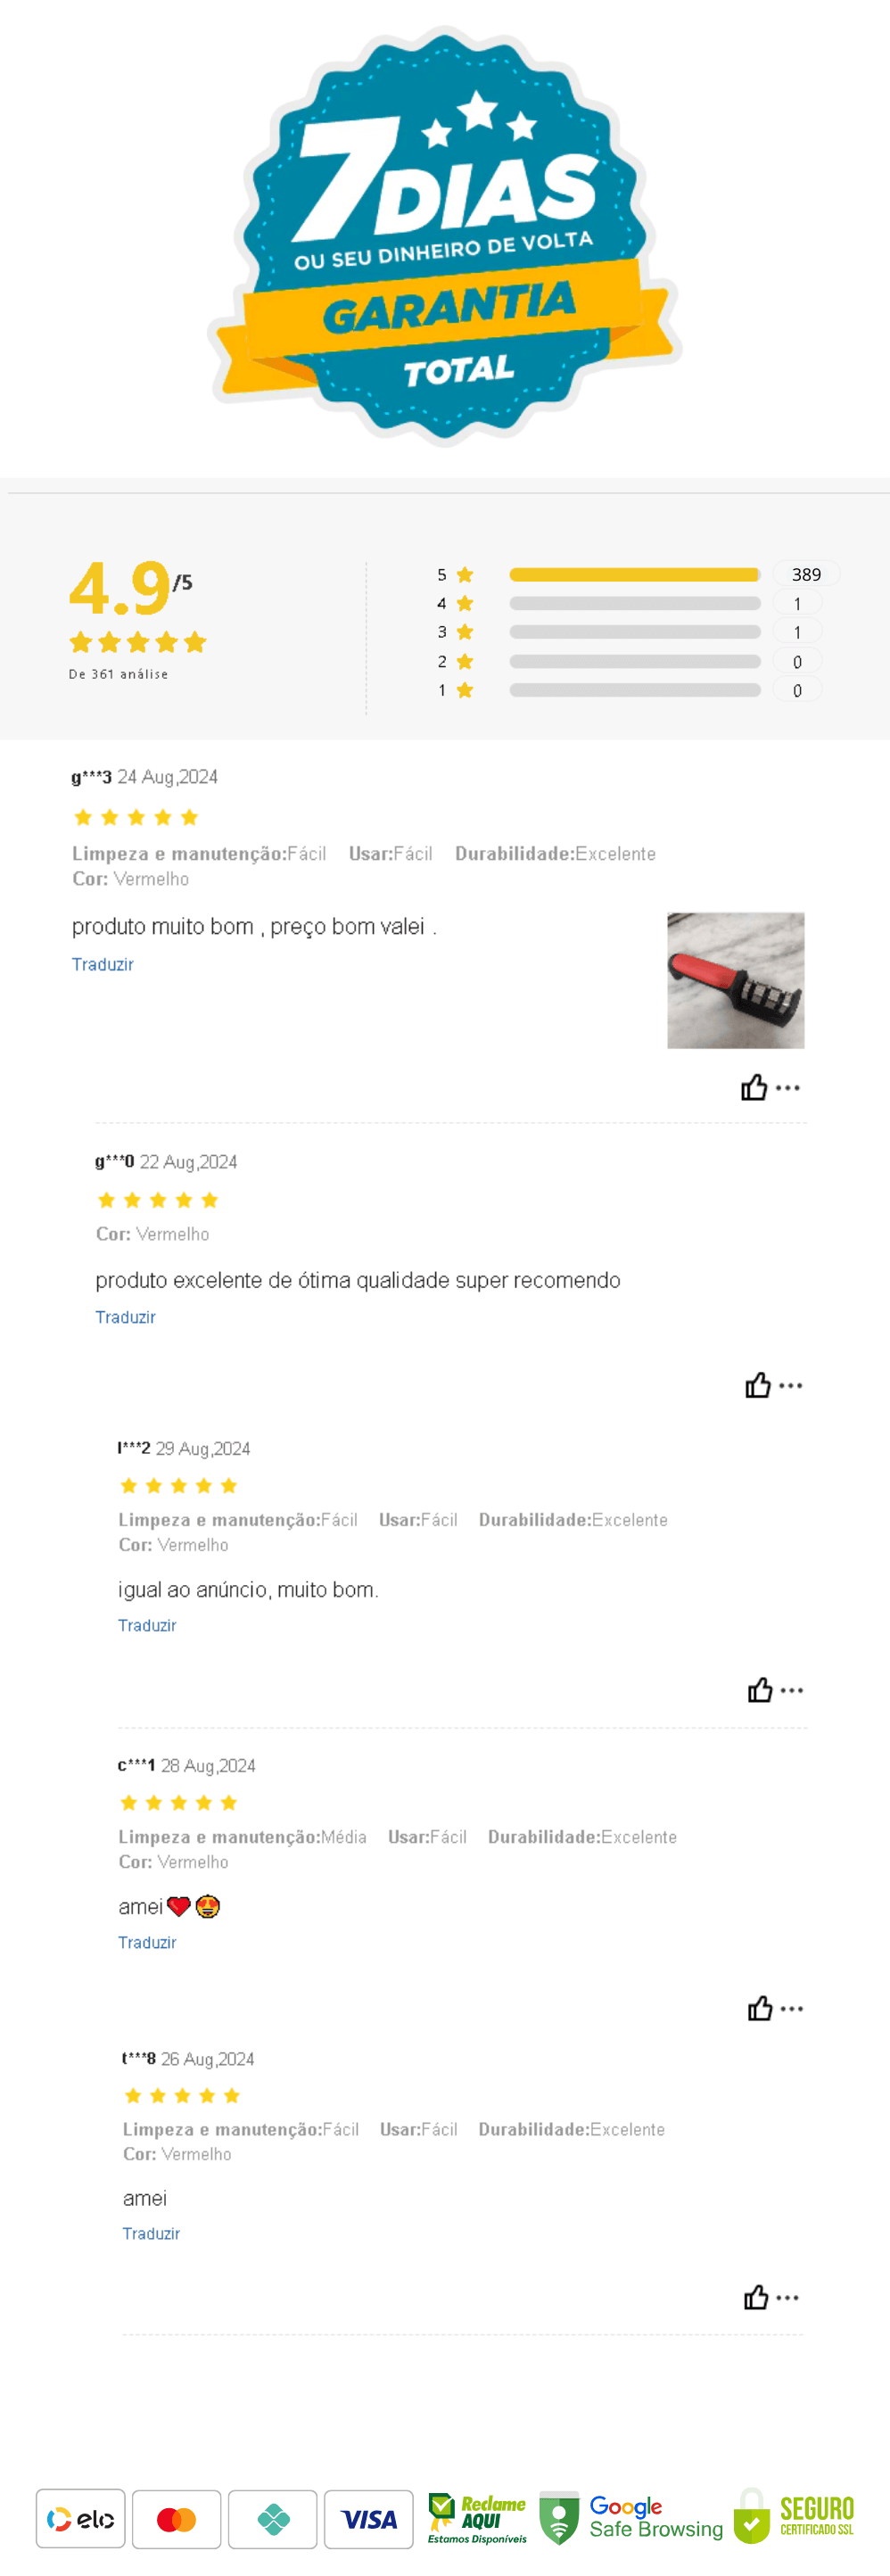Click thumbs-up on t***8 review
Image resolution: width=890 pixels, height=2576 pixels.
756,2297
